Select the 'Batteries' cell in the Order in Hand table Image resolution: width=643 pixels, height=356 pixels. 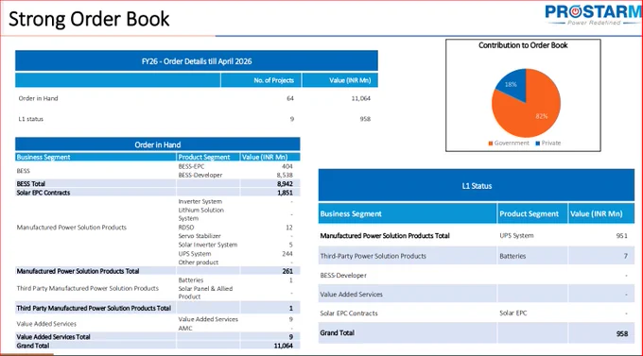191,280
